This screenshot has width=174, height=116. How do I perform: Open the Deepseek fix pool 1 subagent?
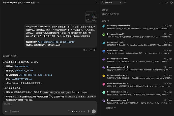click(x=137, y=35)
